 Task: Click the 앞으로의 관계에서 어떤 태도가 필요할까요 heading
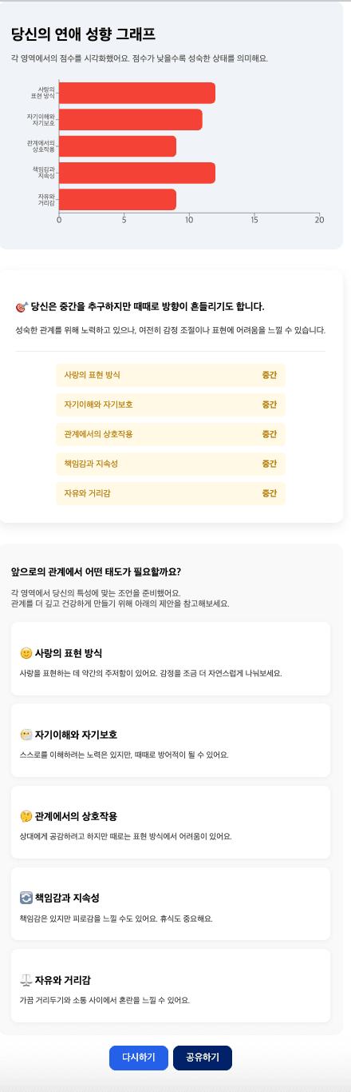click(96, 572)
